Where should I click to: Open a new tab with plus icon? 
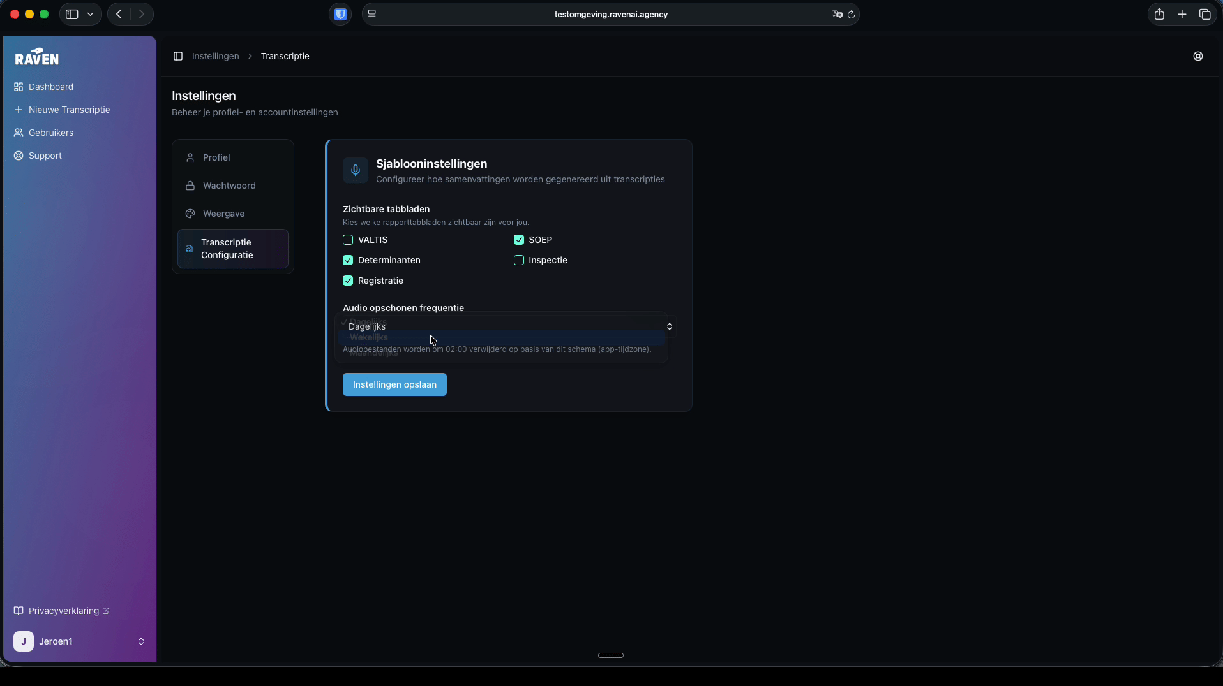1182,14
